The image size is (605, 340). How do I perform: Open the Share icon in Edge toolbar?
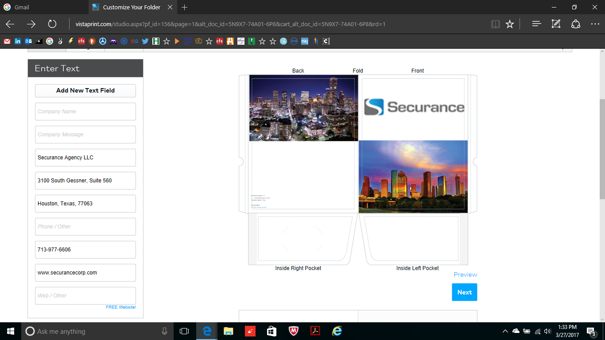(x=575, y=24)
